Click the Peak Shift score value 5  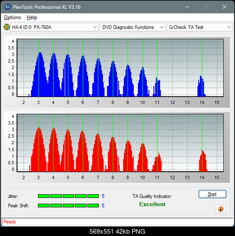pos(103,206)
